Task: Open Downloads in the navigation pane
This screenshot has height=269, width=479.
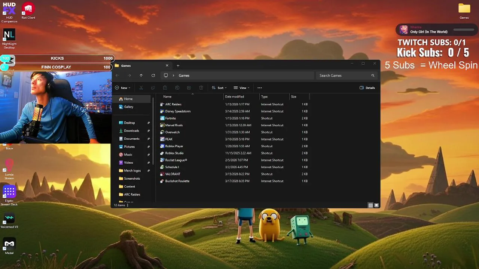Action: point(132,131)
